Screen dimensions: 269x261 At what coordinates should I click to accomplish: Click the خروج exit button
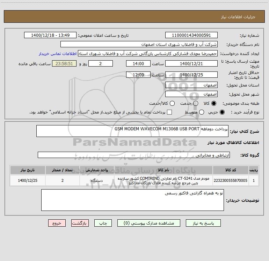57,223
